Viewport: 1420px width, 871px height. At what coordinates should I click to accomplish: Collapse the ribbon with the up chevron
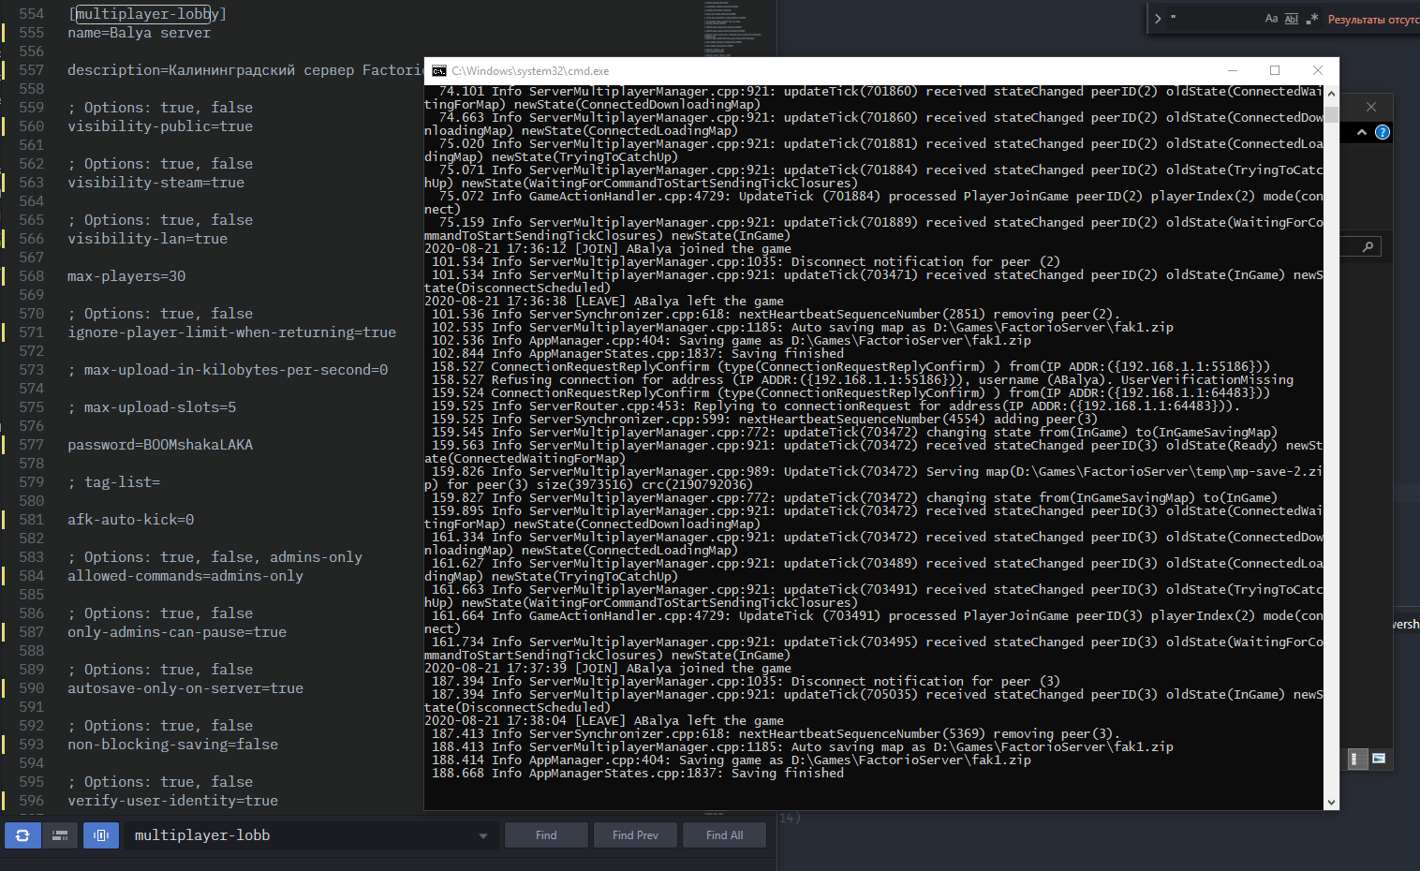pos(1361,133)
